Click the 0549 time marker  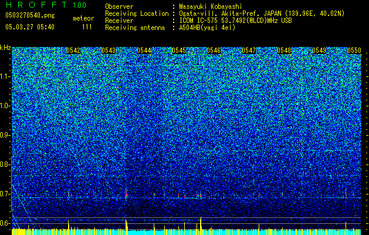pyautogui.click(x=319, y=51)
